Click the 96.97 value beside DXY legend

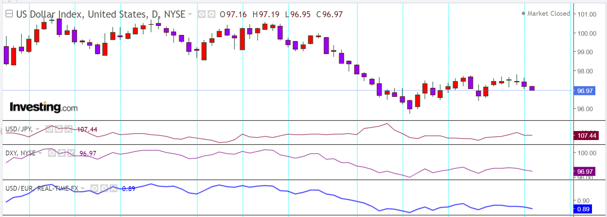click(88, 154)
